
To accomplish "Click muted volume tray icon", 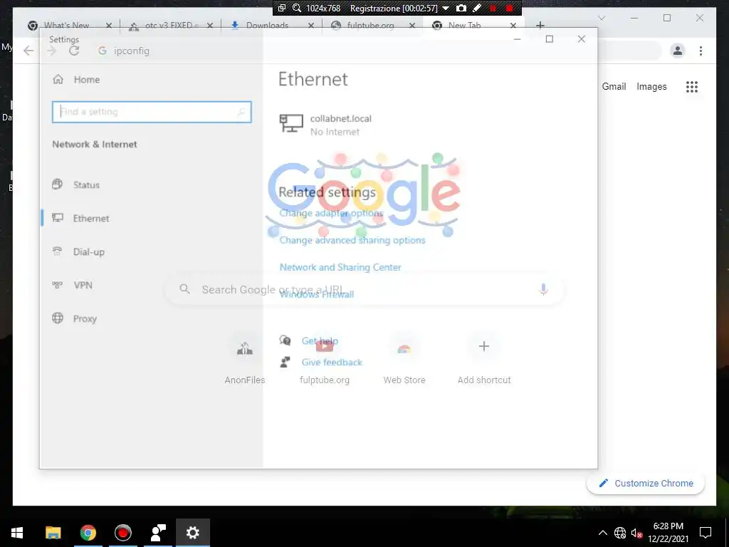I will point(636,533).
